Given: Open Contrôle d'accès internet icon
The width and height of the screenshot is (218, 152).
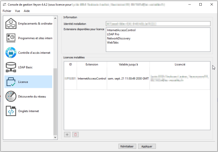Looking at the screenshot, I should pyautogui.click(x=11, y=52).
